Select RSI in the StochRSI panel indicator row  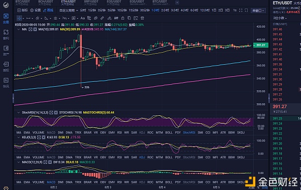[119, 133]
